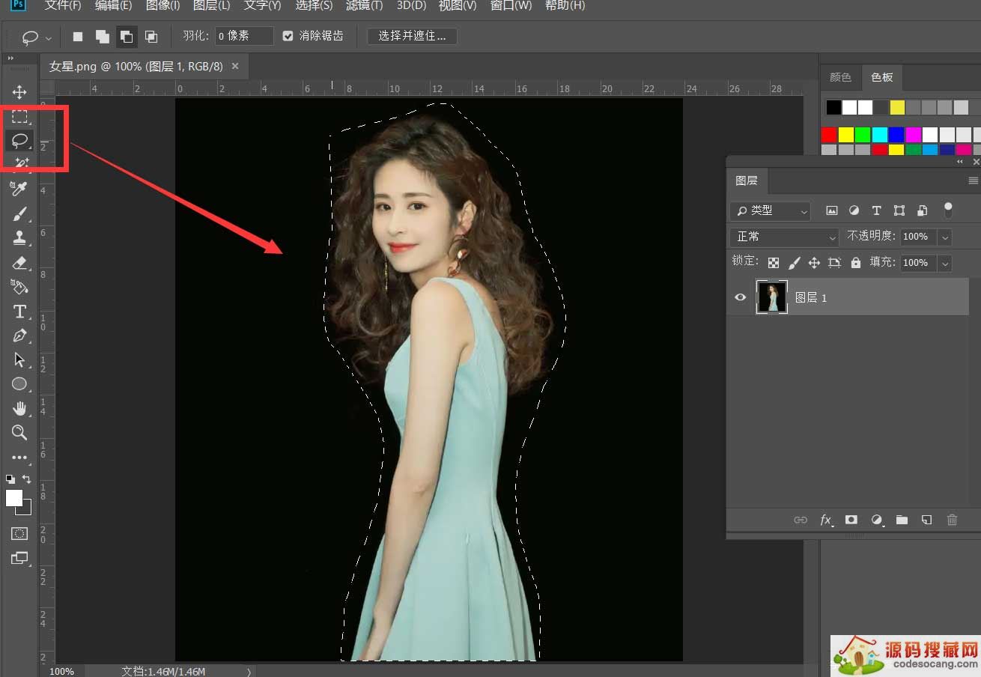
Task: Select the Eraser tool
Action: tap(19, 263)
